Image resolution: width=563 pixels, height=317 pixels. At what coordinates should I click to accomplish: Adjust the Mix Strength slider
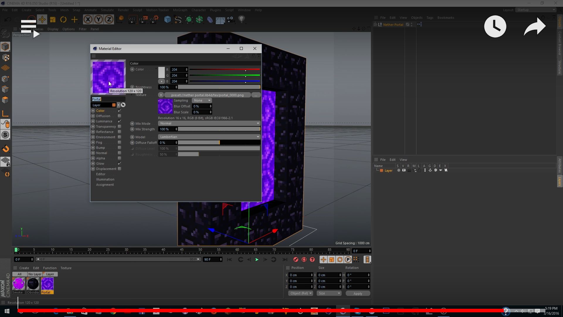coord(219,129)
